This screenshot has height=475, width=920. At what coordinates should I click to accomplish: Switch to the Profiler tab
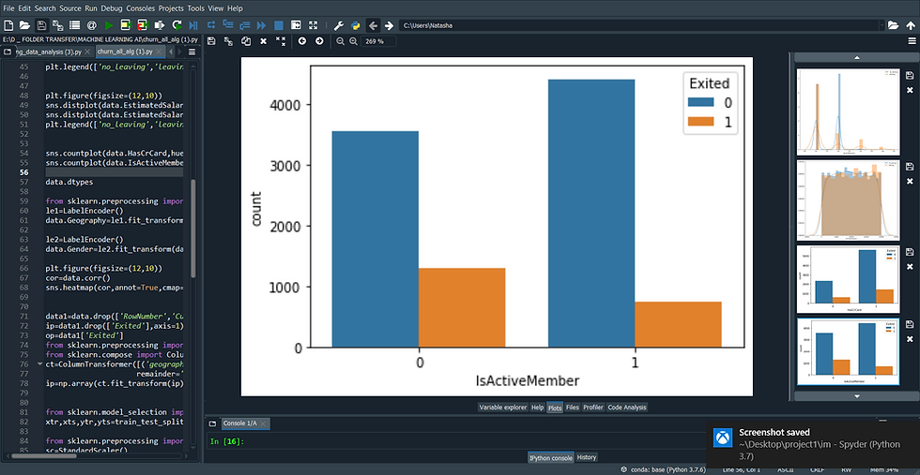(x=593, y=407)
